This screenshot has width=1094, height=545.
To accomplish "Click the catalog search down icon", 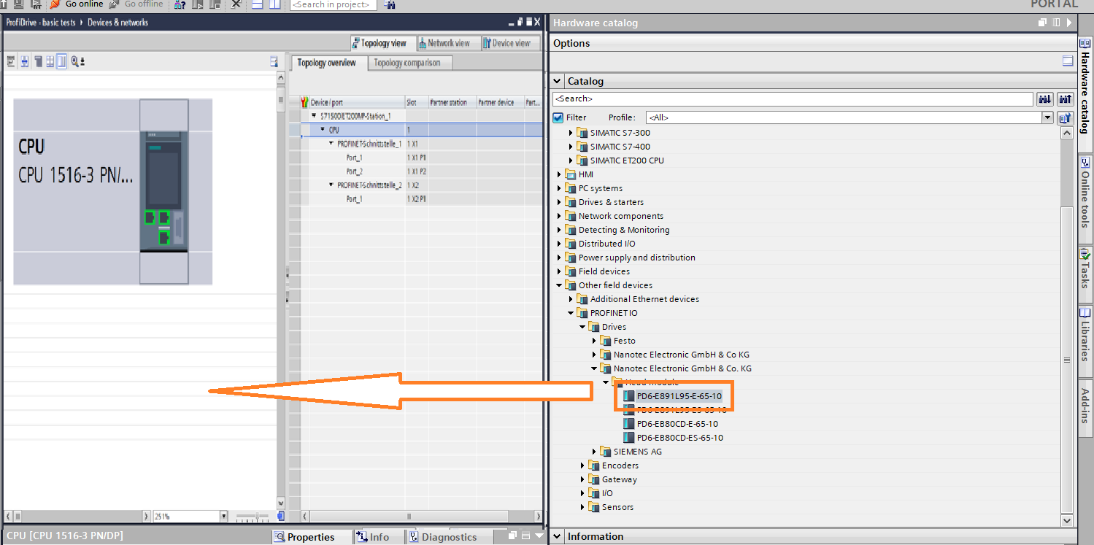I will [x=1044, y=98].
